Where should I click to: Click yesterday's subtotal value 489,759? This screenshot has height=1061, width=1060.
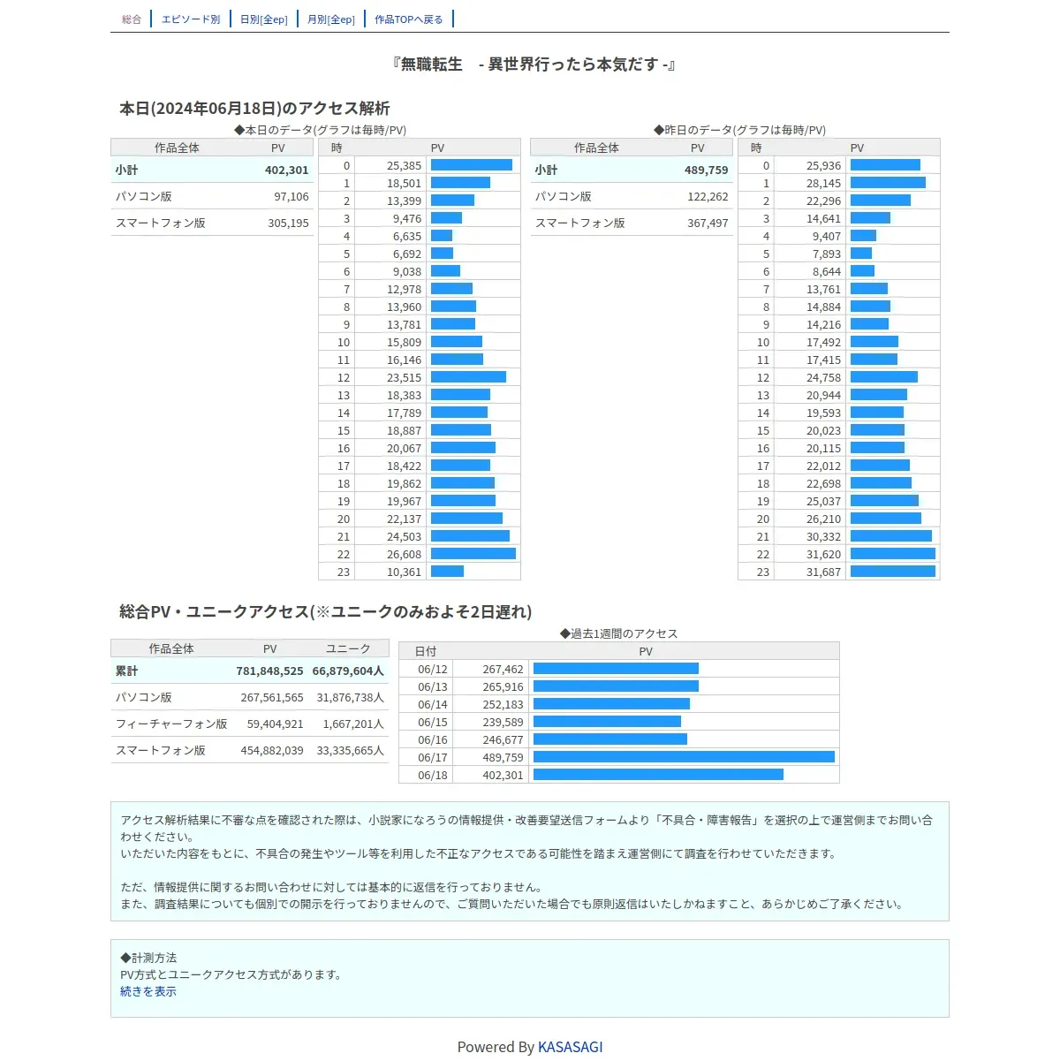707,170
